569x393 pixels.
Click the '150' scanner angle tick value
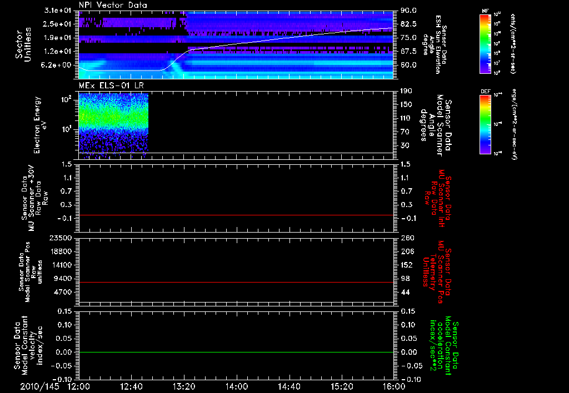pos(406,104)
